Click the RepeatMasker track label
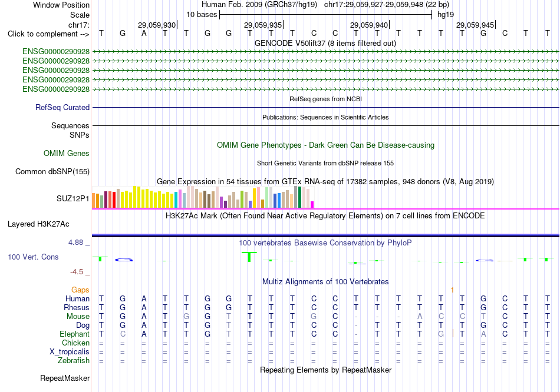Viewport: 560px width, 392px height. click(x=65, y=378)
